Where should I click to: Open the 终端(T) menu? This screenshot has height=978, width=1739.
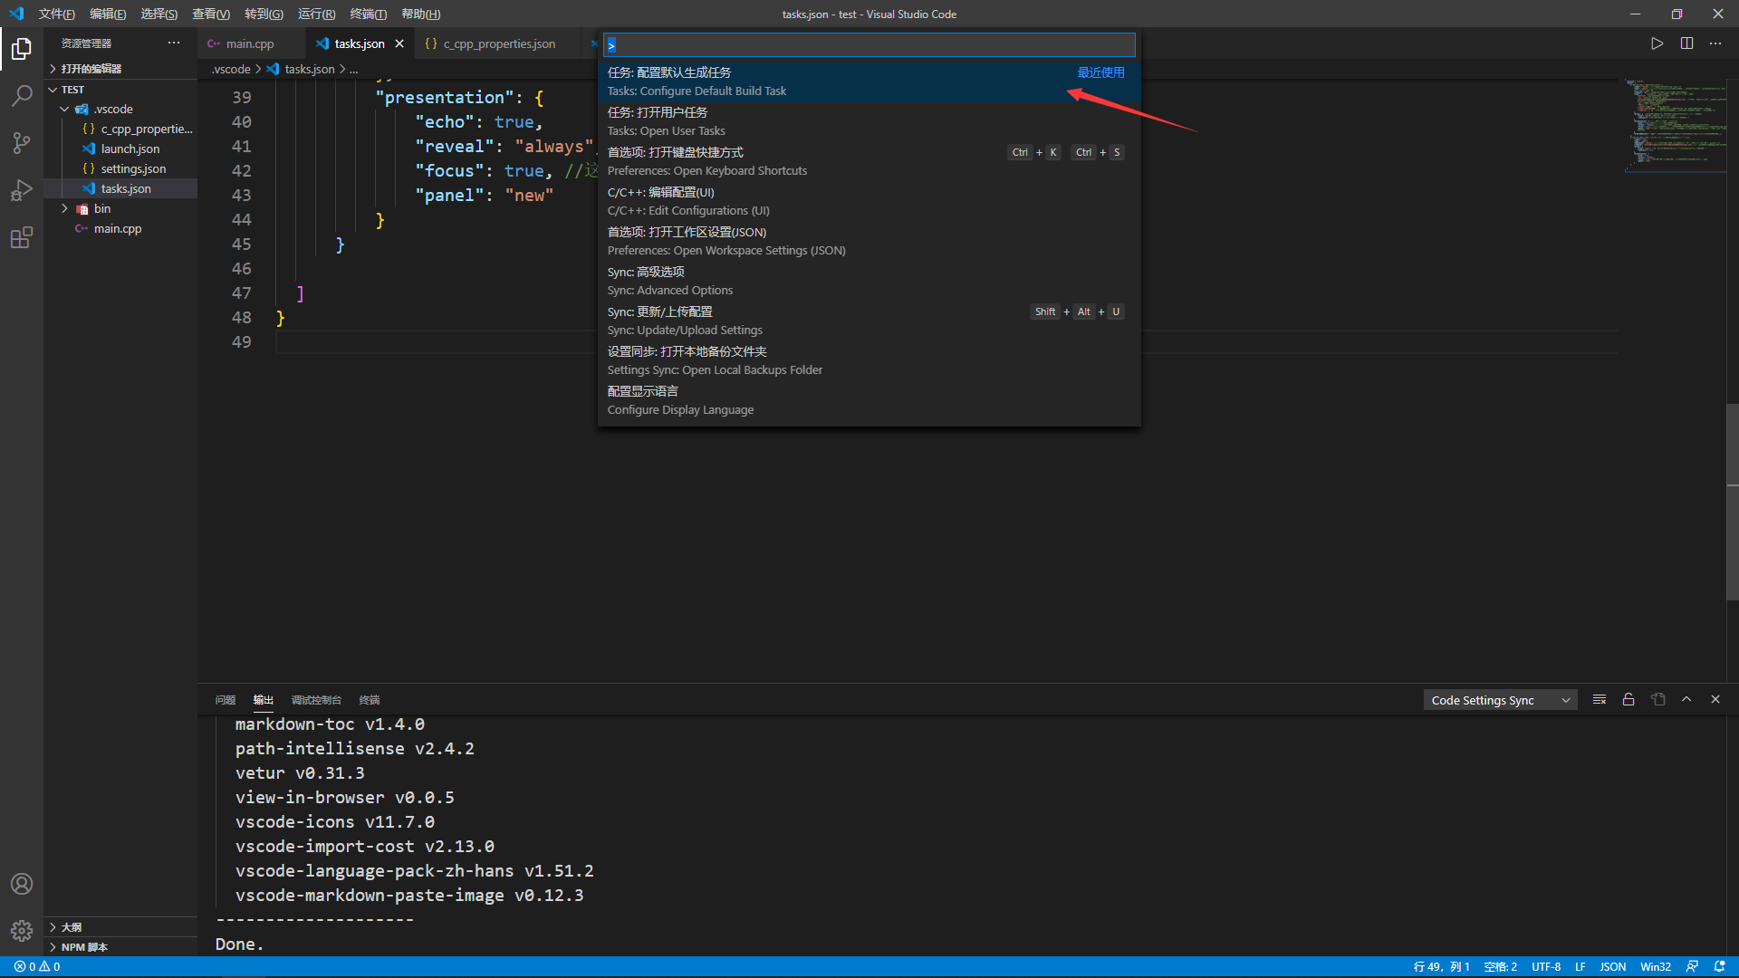click(x=368, y=14)
